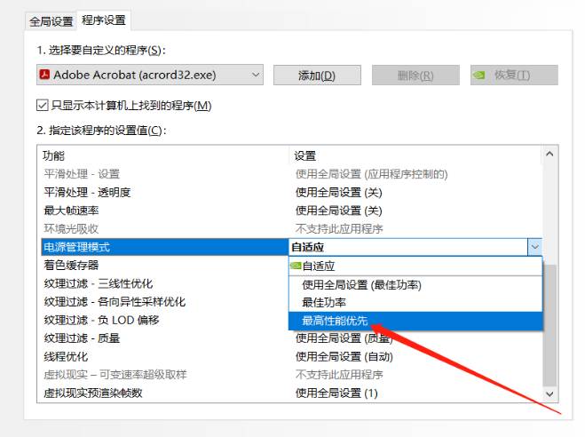The height and width of the screenshot is (437, 585).
Task: Click 使用全局设置 (自动) value
Action: point(344,357)
